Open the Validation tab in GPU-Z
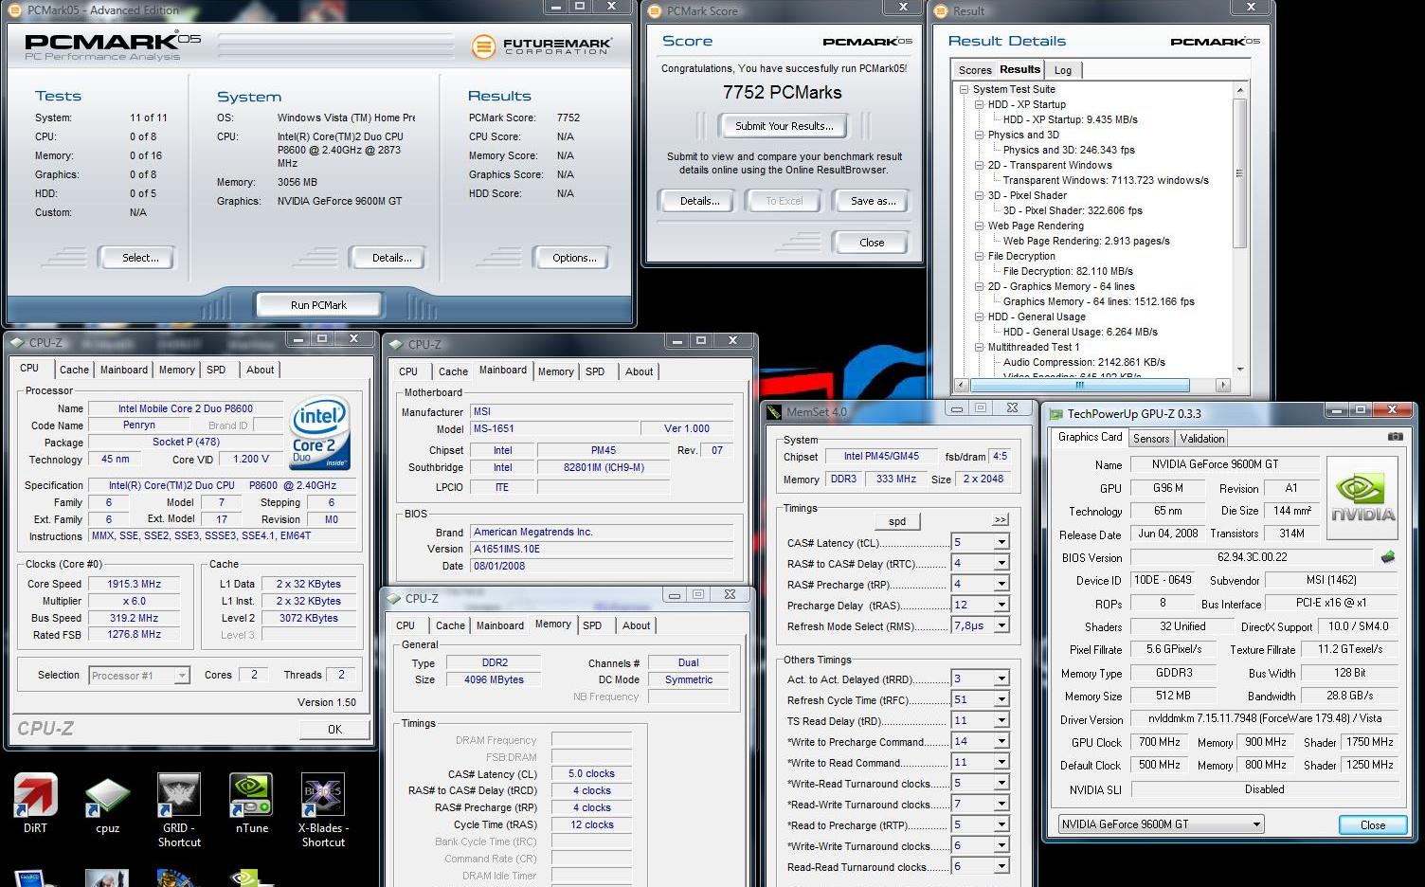The width and height of the screenshot is (1425, 887). coord(1202,438)
